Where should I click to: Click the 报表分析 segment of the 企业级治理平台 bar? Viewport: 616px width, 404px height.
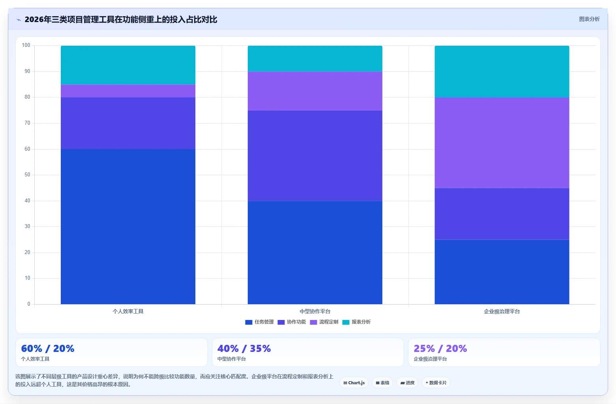(502, 71)
